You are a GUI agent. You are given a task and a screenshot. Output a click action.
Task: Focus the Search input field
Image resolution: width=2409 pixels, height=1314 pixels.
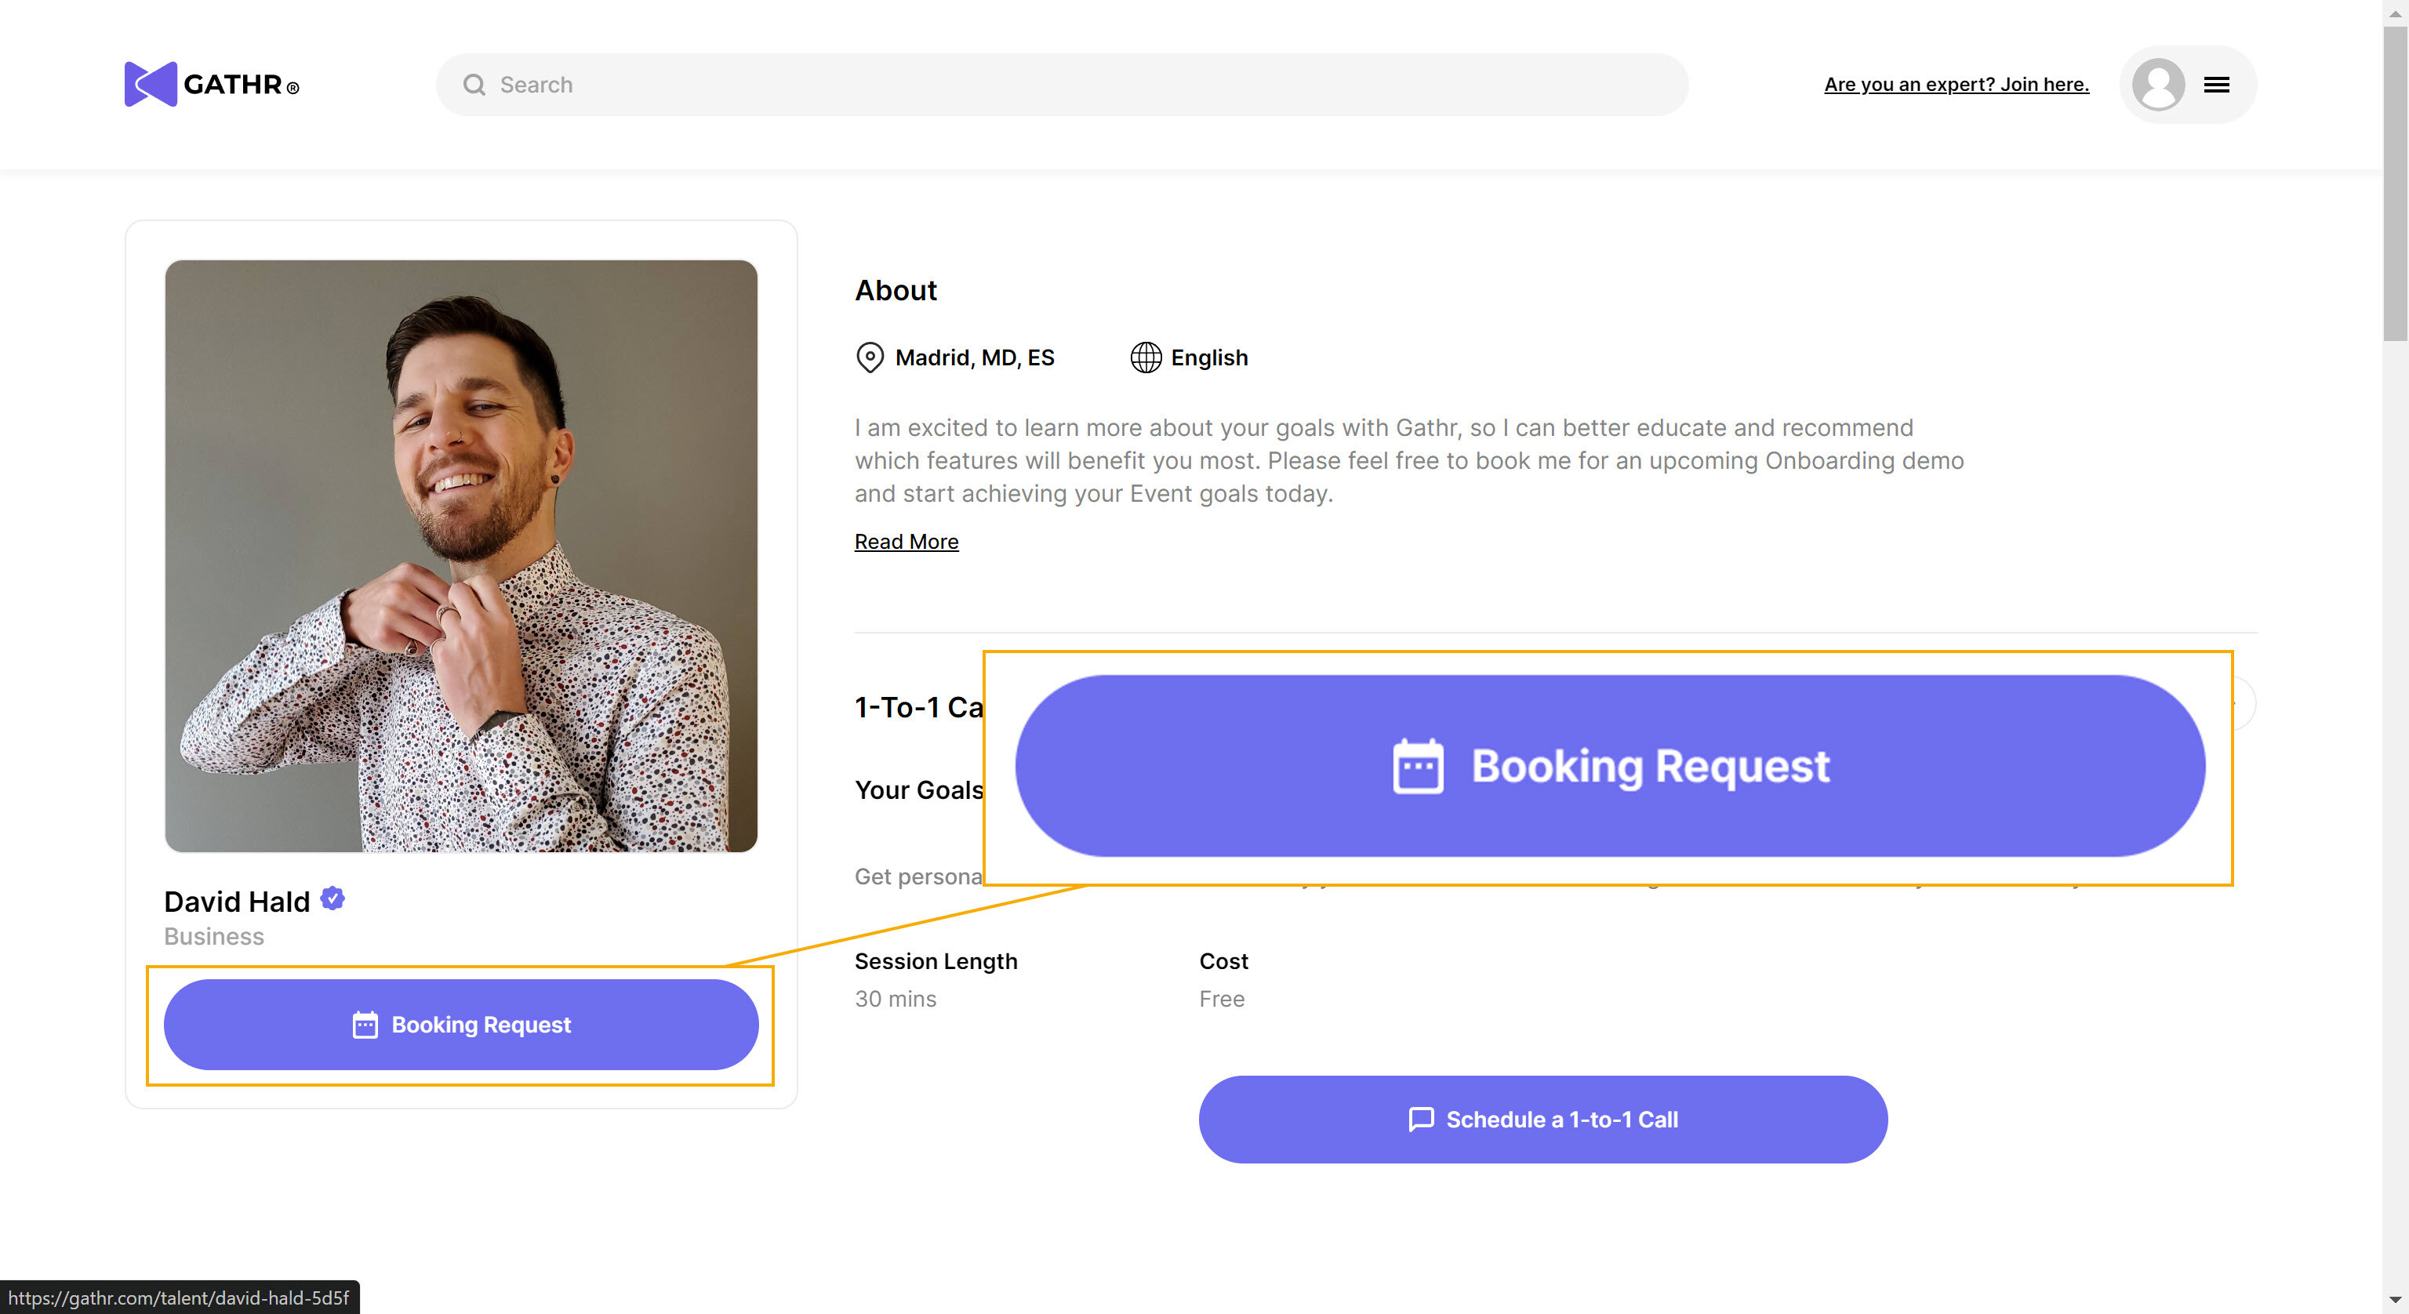[x=1075, y=85]
